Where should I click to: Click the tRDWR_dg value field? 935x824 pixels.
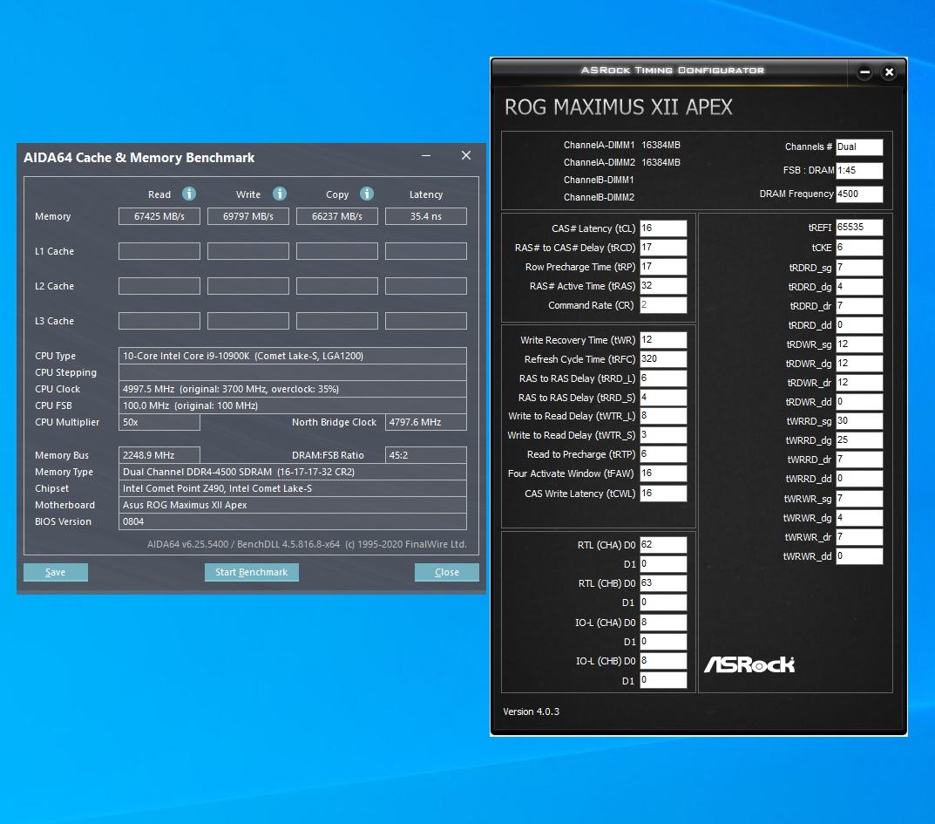pyautogui.click(x=858, y=364)
